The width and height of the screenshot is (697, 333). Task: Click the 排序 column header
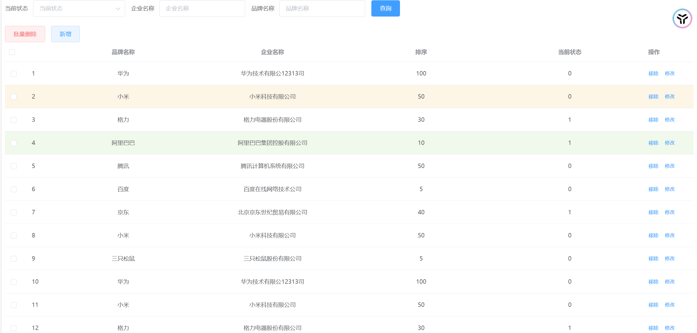click(x=421, y=52)
